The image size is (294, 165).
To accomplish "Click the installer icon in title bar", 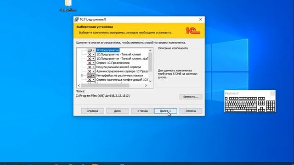I will pos(76,19).
